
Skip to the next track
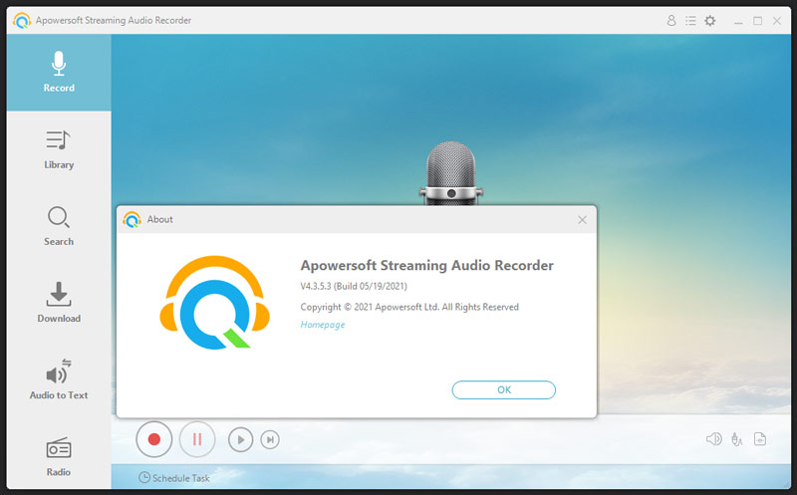[x=270, y=439]
